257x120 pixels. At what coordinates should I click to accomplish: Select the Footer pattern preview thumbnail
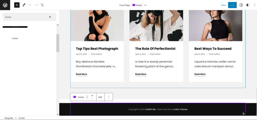(15, 27)
